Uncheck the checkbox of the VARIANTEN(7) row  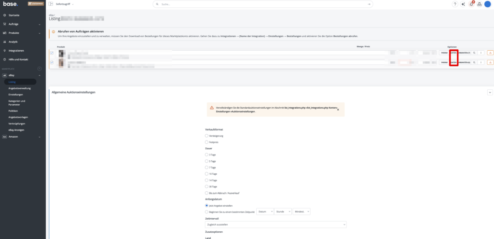(52, 53)
